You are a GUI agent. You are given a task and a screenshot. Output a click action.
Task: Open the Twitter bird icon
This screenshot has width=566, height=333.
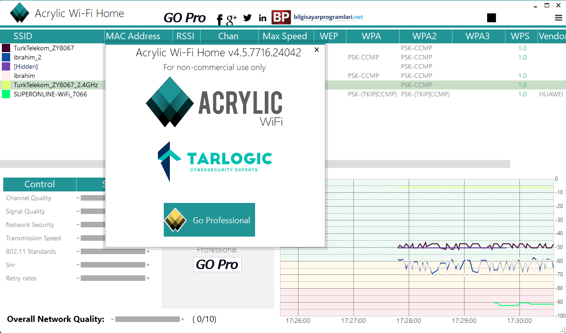[x=248, y=18]
